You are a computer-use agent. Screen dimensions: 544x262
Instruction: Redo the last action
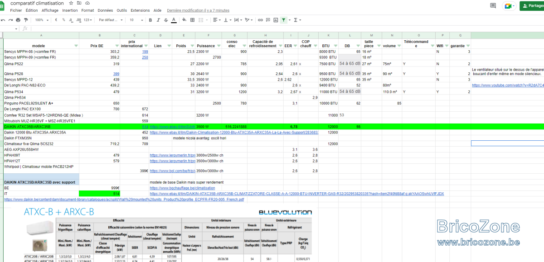tap(10, 20)
